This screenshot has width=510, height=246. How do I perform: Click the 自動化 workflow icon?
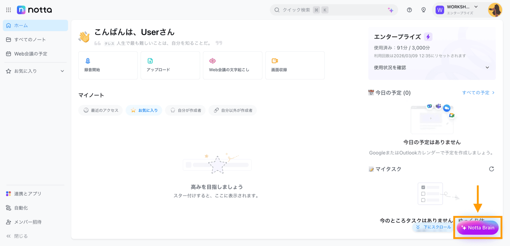click(x=8, y=208)
